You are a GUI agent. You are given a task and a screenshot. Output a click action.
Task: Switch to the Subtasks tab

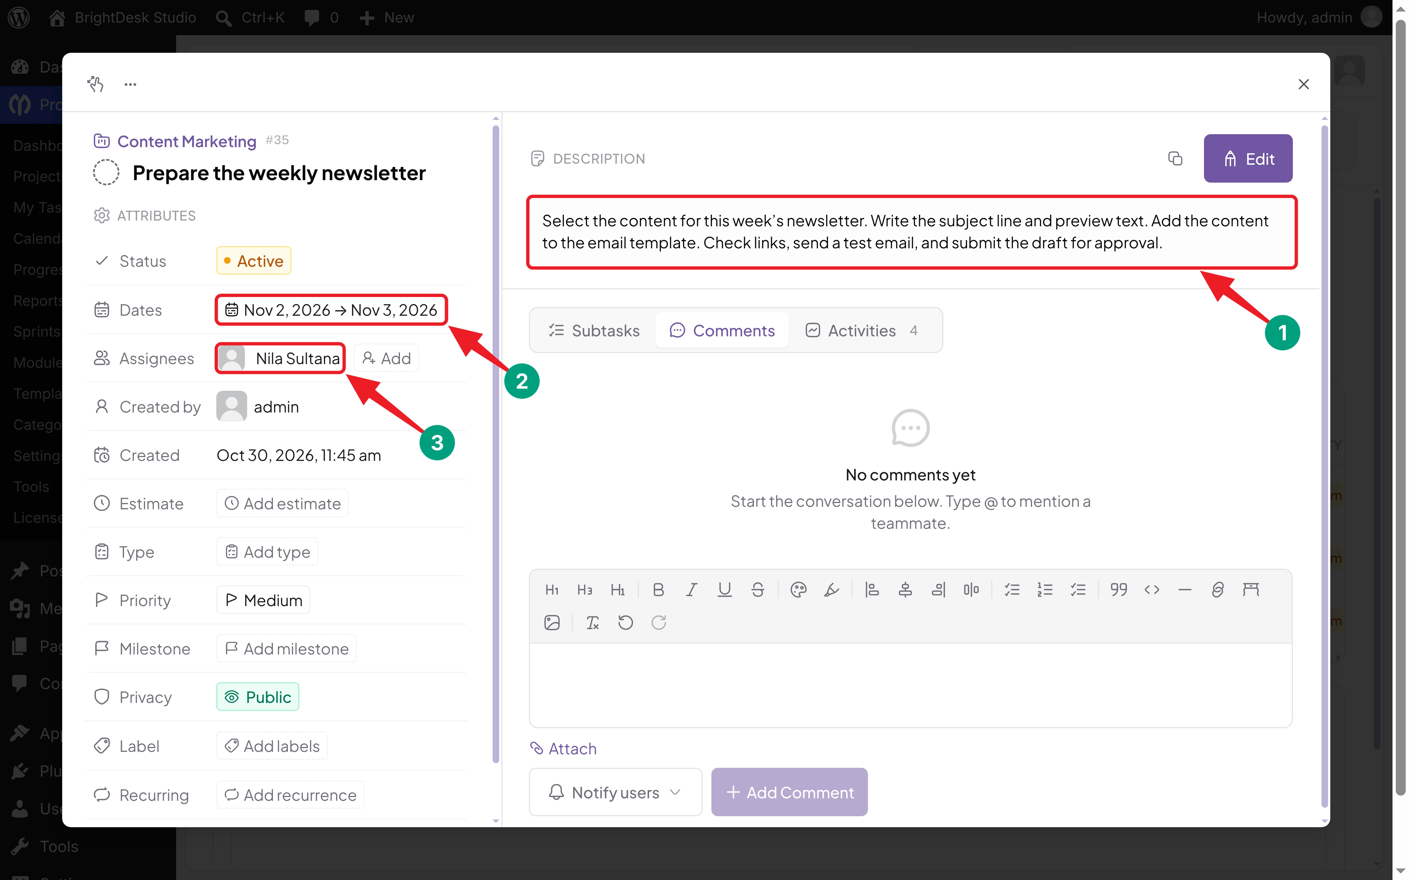pos(594,331)
